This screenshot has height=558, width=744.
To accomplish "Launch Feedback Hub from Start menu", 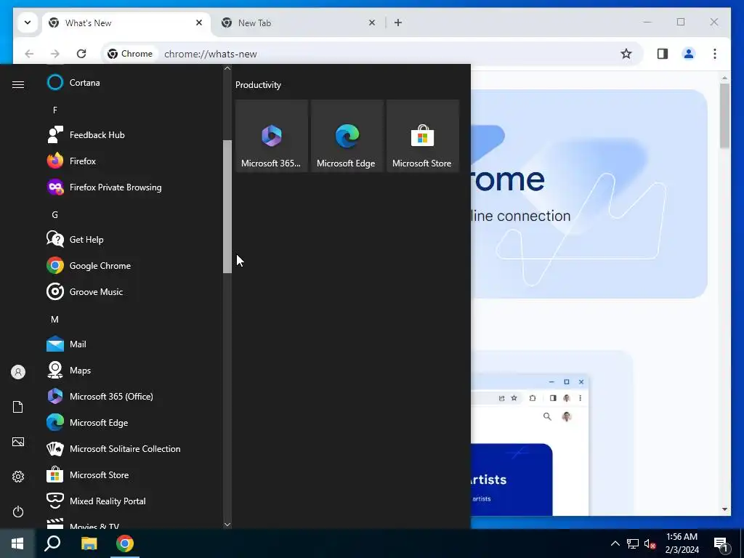I will [133, 134].
